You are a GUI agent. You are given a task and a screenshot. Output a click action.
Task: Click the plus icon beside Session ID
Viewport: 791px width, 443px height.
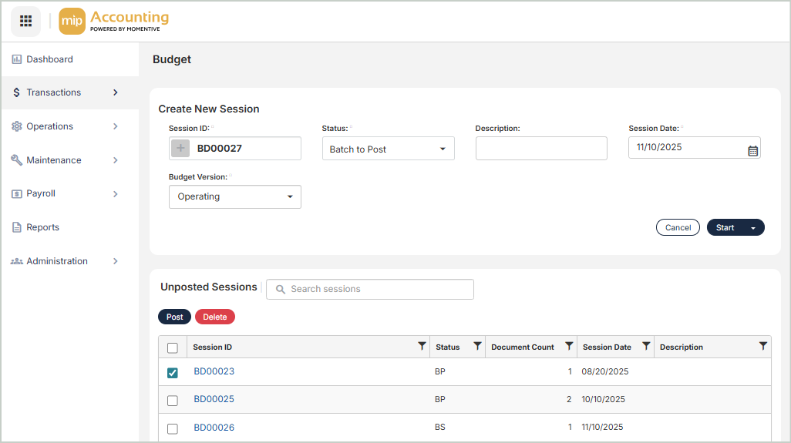[180, 149]
